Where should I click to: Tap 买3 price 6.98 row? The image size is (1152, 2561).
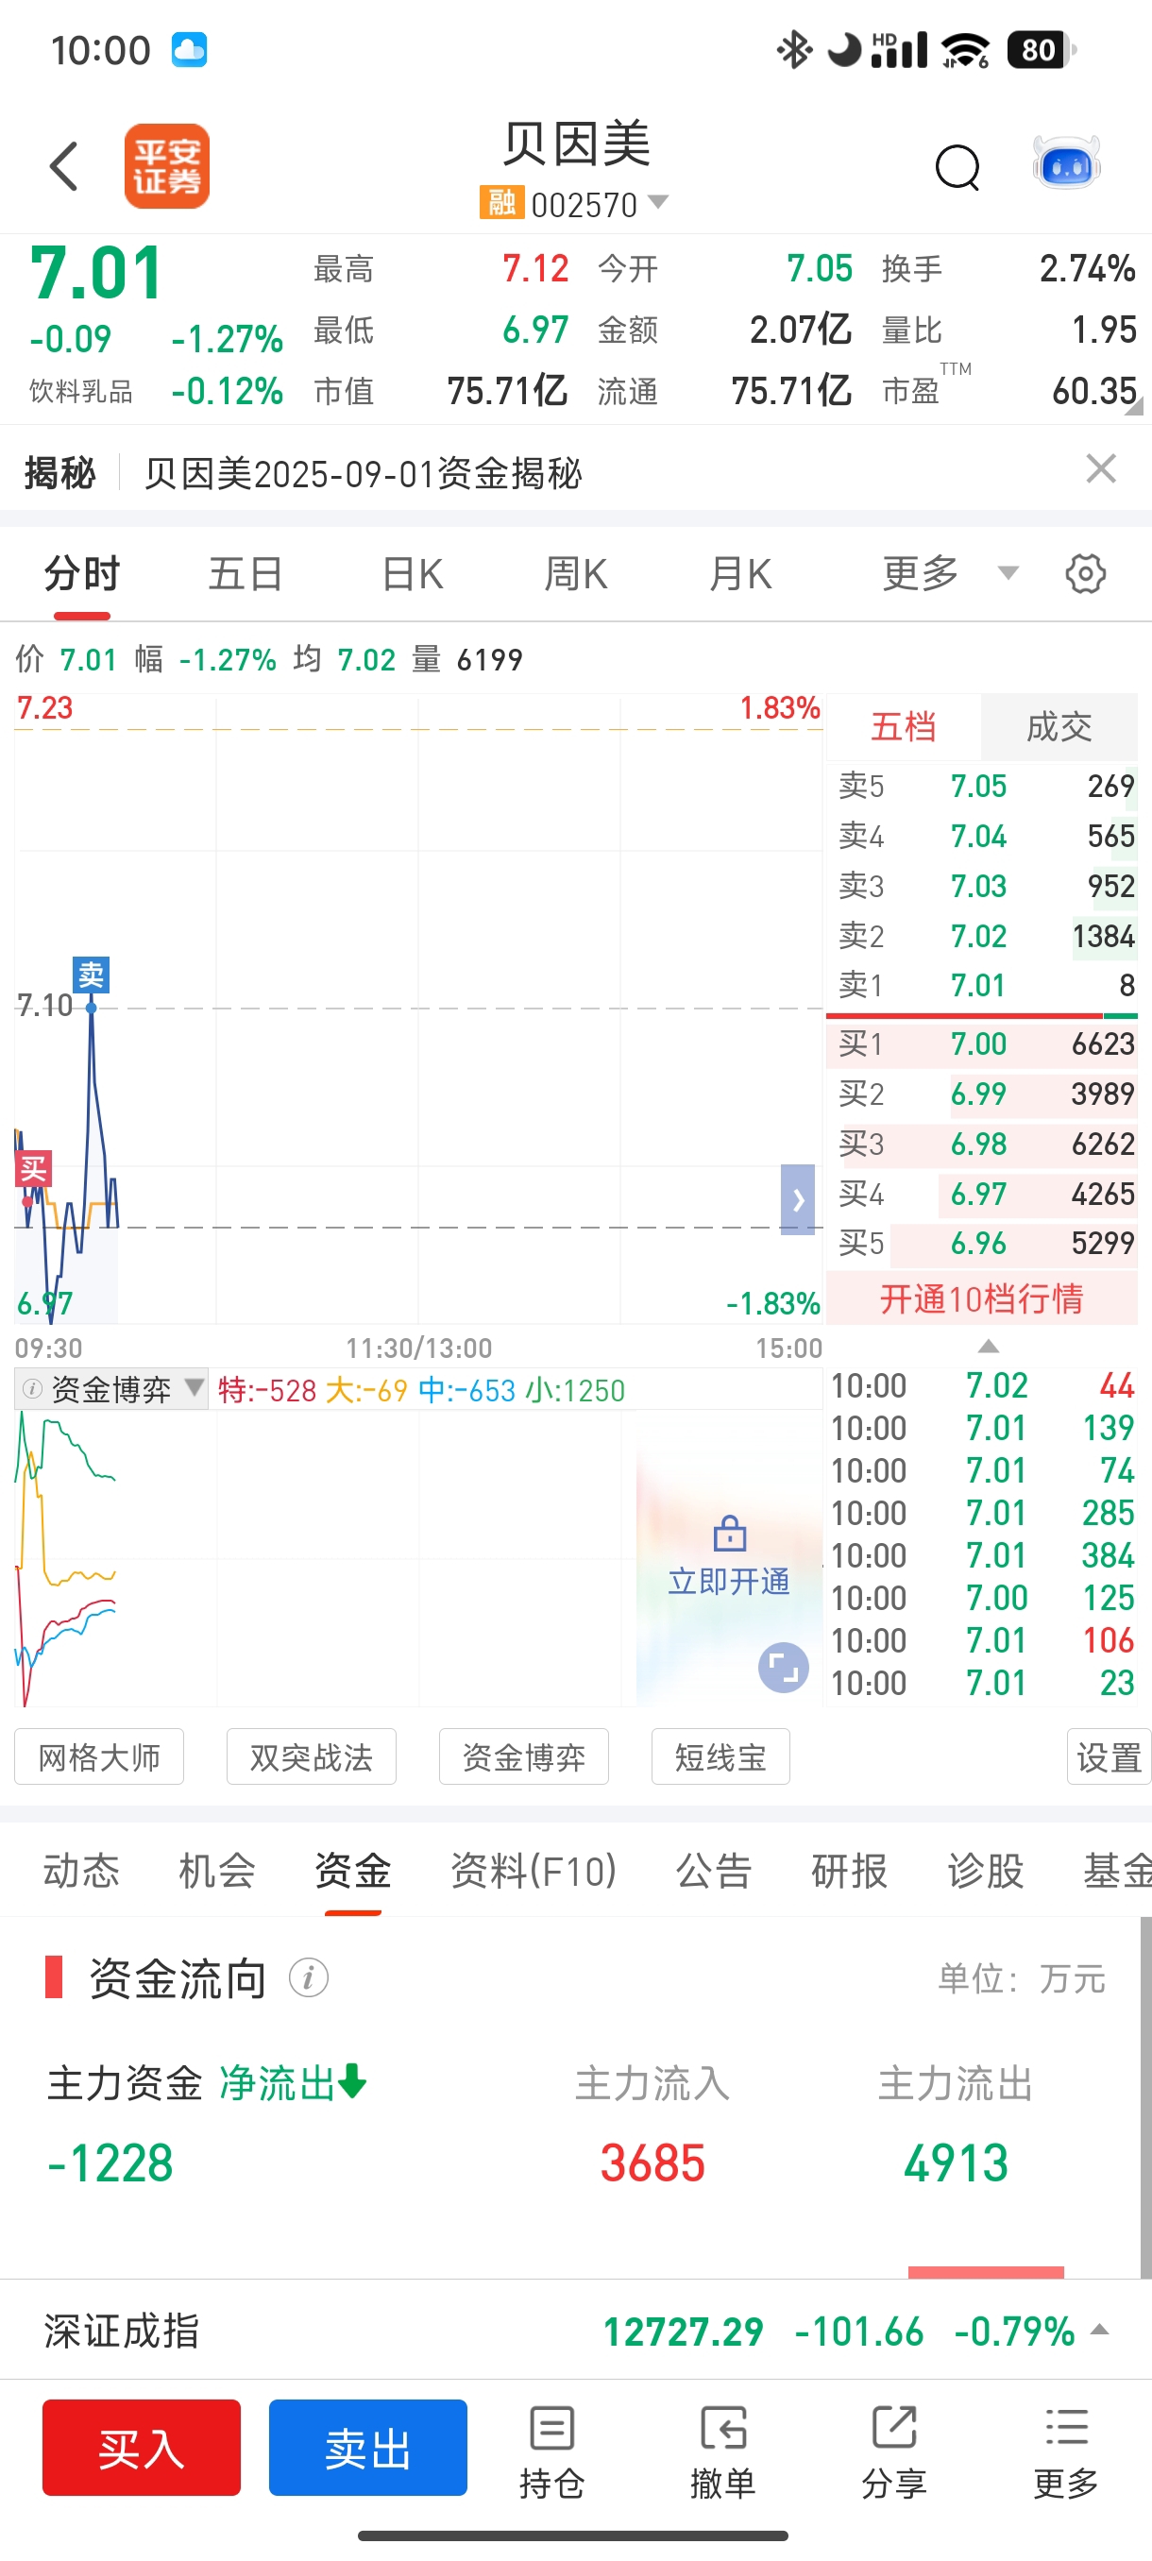pyautogui.click(x=982, y=1144)
